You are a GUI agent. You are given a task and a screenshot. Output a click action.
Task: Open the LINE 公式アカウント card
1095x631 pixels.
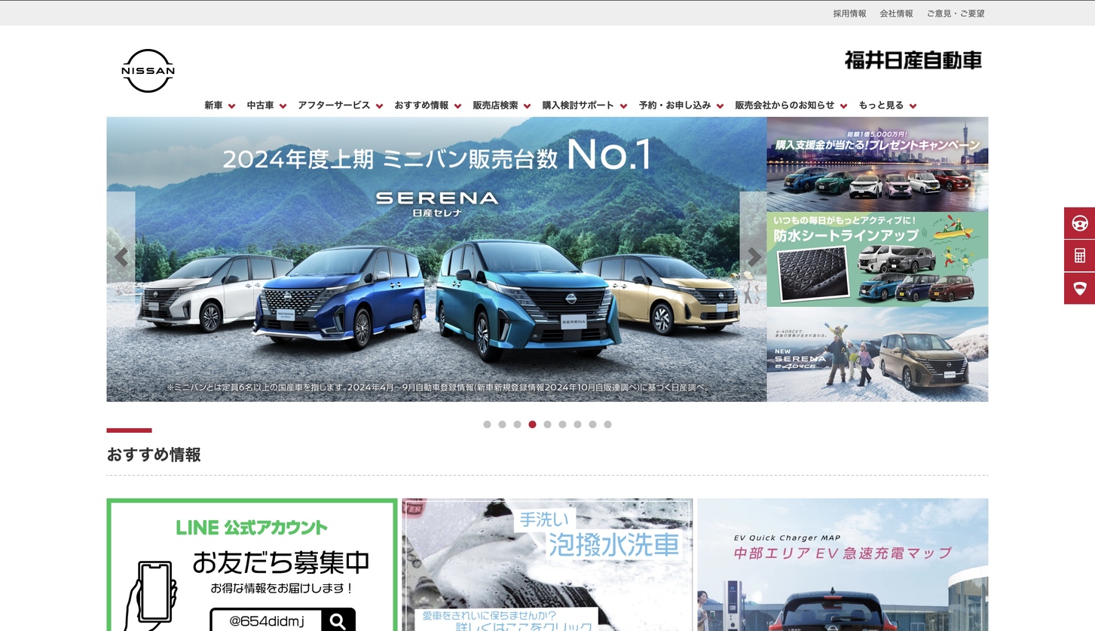point(252,565)
